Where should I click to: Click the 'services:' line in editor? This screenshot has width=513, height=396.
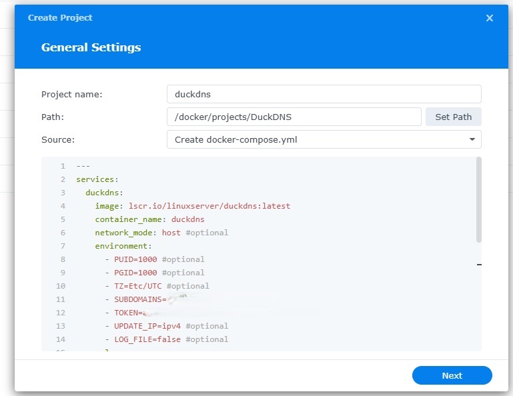pos(97,179)
